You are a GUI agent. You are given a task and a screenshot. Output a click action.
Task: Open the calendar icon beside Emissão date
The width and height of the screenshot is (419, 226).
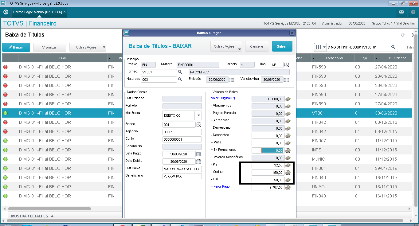click(232, 80)
